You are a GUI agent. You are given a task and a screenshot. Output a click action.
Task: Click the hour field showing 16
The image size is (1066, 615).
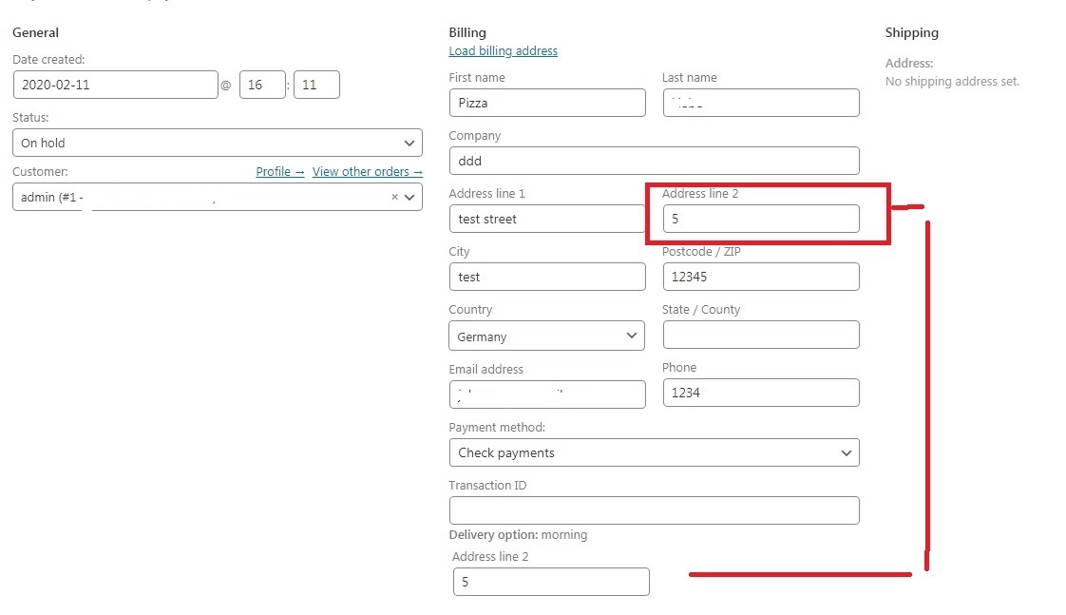click(x=262, y=84)
